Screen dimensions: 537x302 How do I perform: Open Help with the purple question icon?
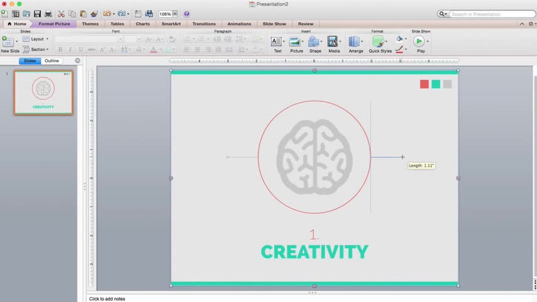[x=186, y=14]
